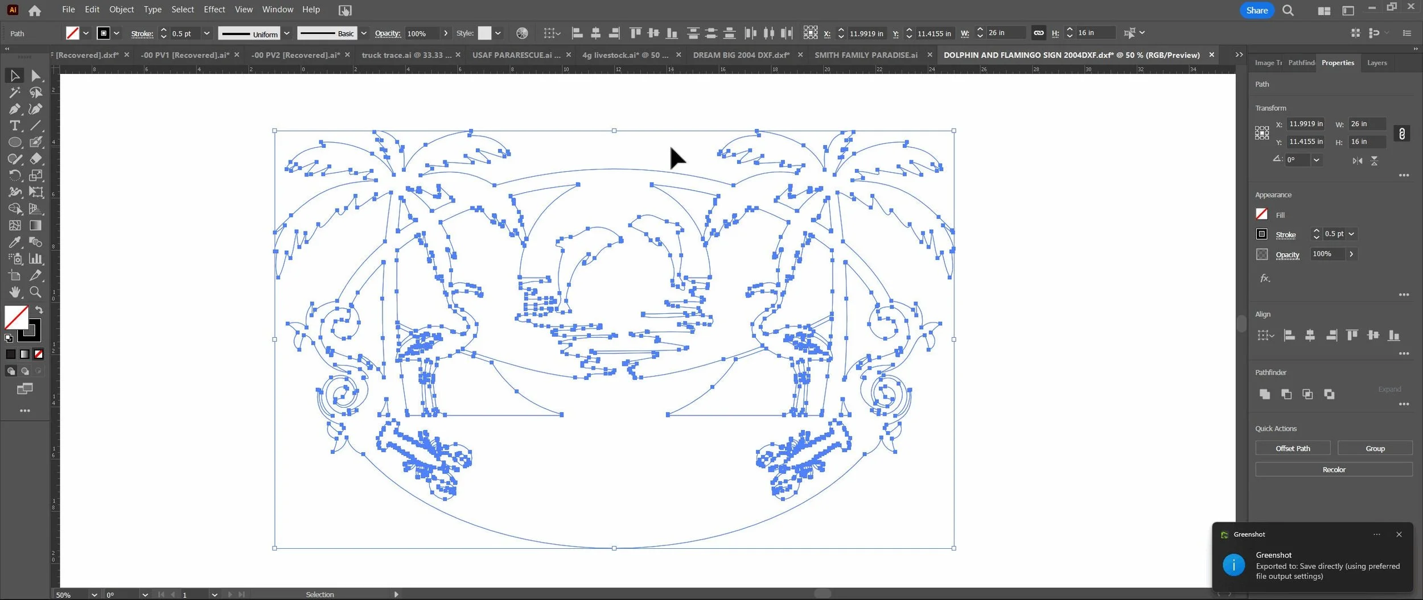
Task: Activate the Rotate tool
Action: tap(15, 176)
